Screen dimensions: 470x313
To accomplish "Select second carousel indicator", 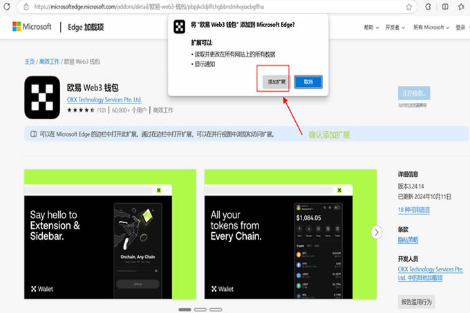I will tap(200, 310).
